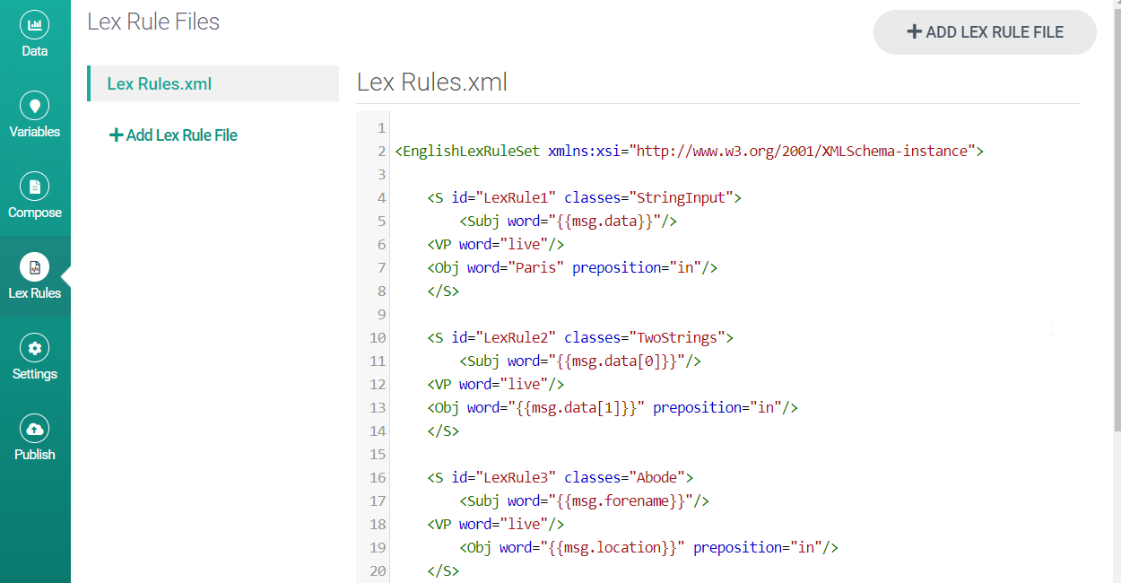
Task: Open Settings via the gear icon
Action: tap(35, 348)
